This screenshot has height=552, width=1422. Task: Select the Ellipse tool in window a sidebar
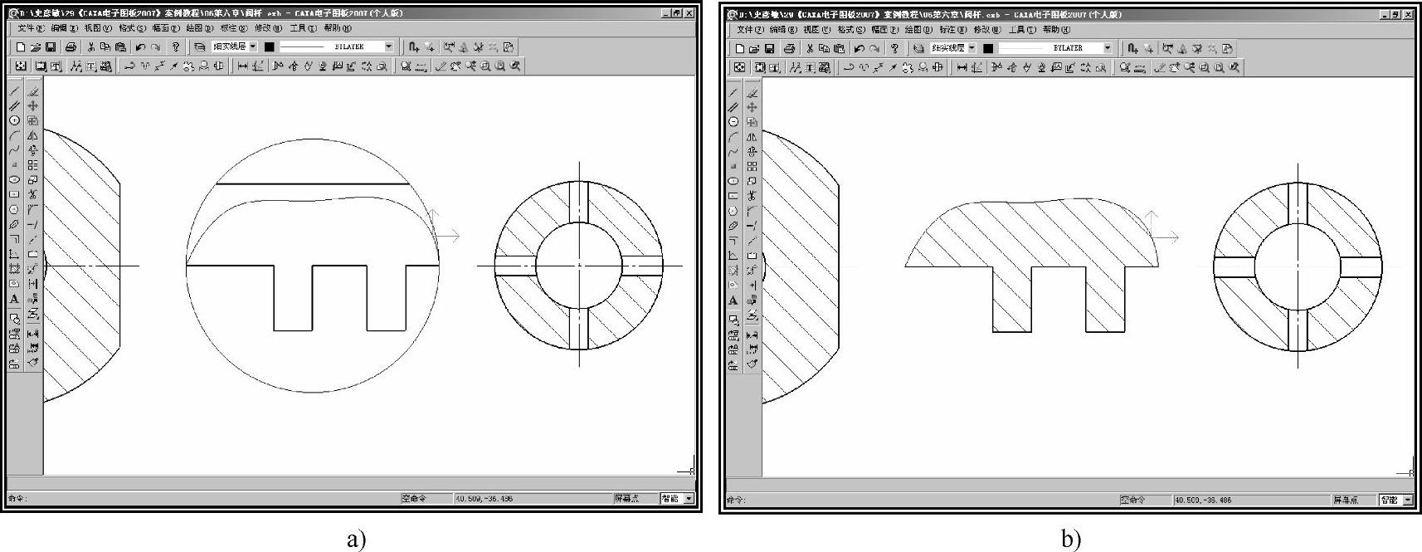tap(15, 179)
